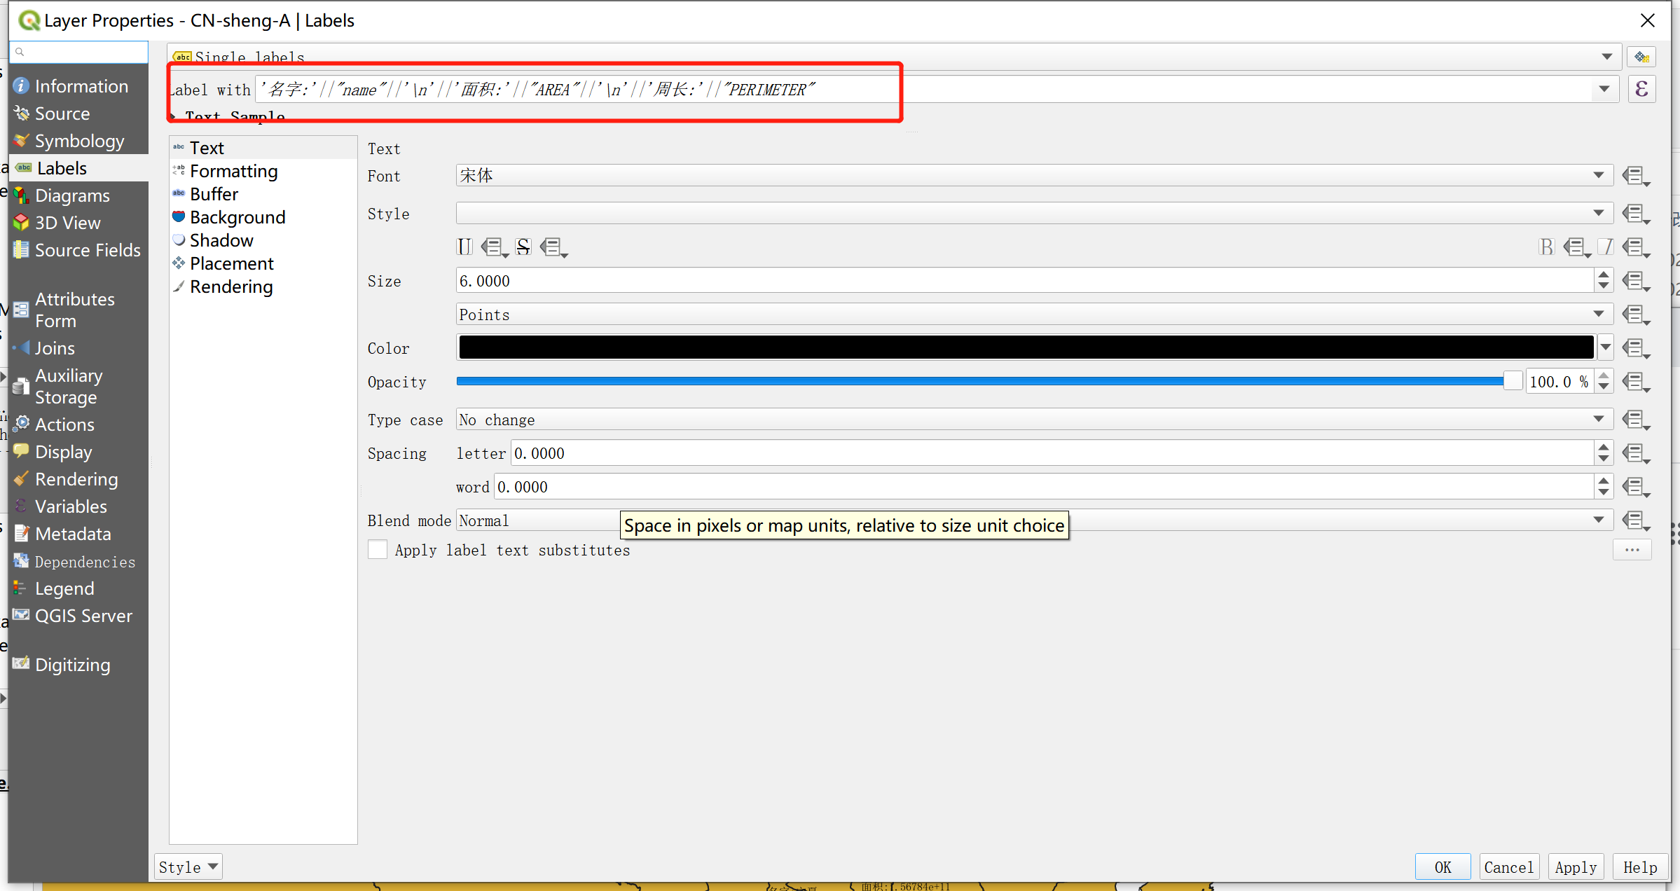Select the Buffer label settings item
1680x891 pixels.
[214, 194]
